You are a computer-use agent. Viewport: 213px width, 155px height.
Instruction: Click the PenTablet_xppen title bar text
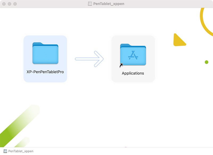coord(109,4)
